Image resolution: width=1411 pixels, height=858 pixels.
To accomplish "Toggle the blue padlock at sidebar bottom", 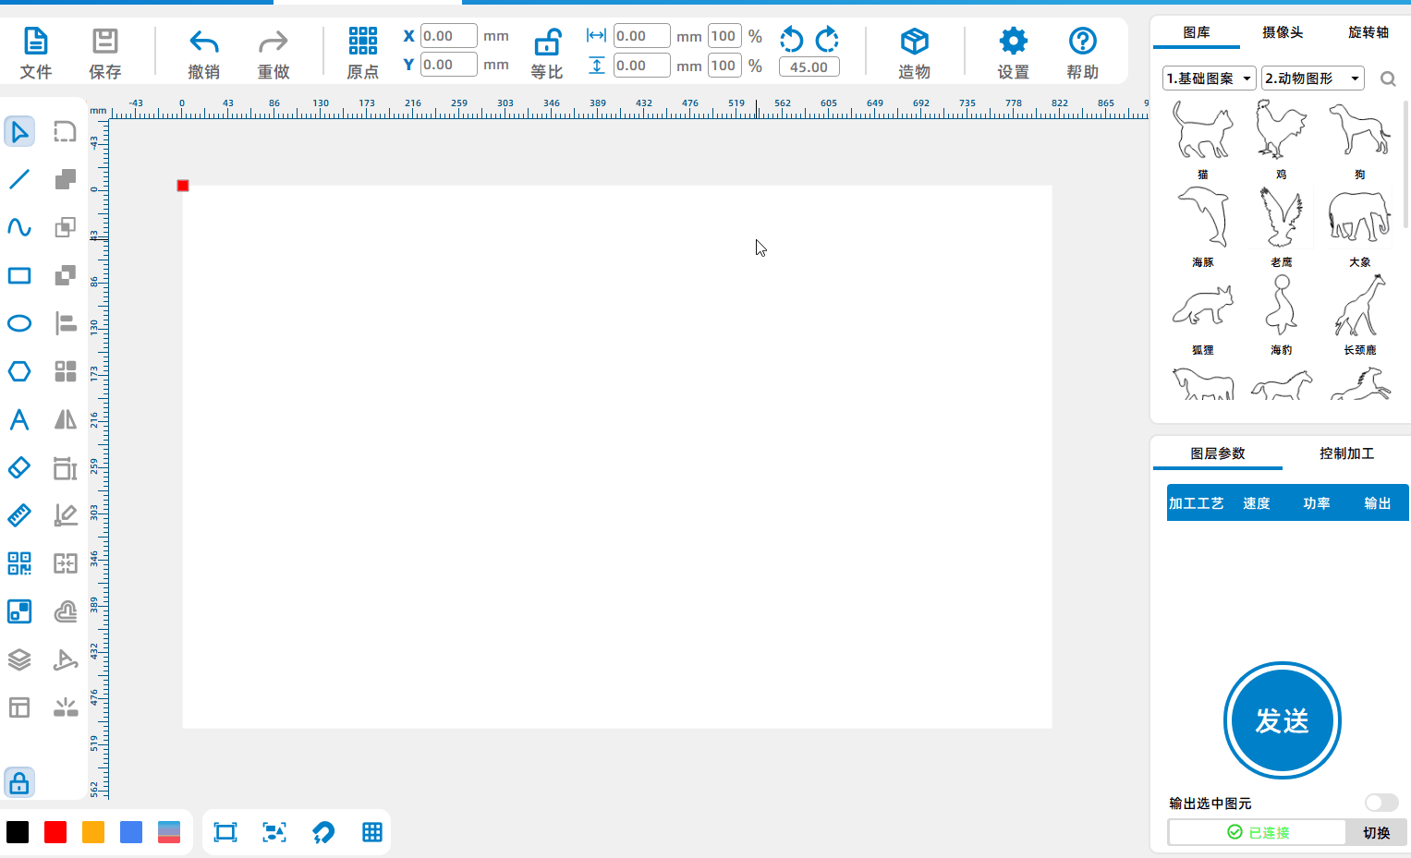I will click(x=19, y=783).
